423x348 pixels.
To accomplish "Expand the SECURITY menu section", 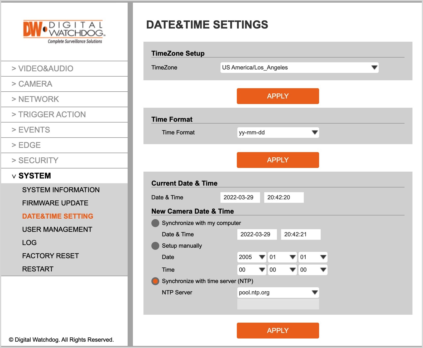I will click(64, 161).
